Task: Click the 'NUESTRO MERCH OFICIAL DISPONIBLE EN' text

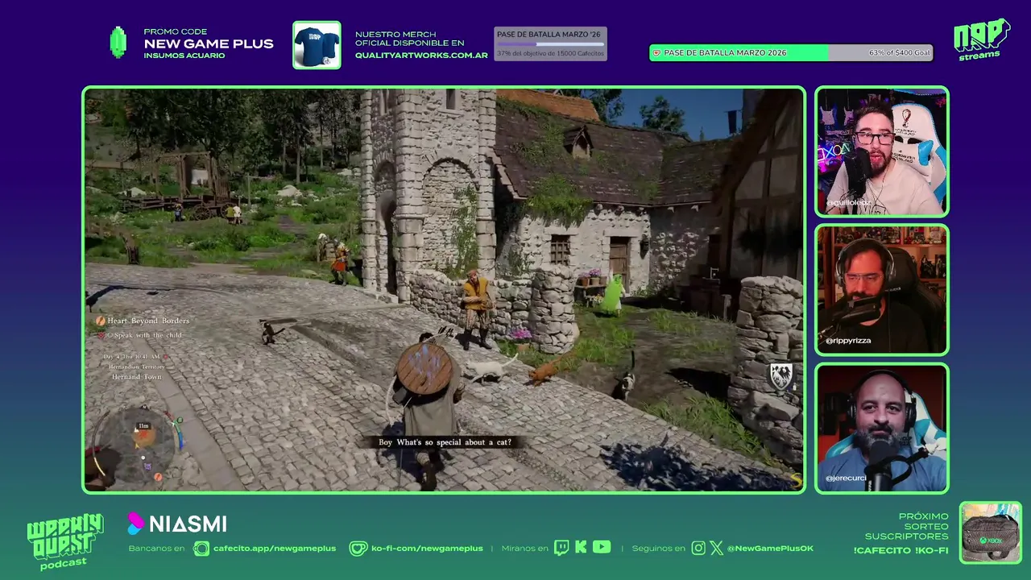Action: [x=410, y=39]
